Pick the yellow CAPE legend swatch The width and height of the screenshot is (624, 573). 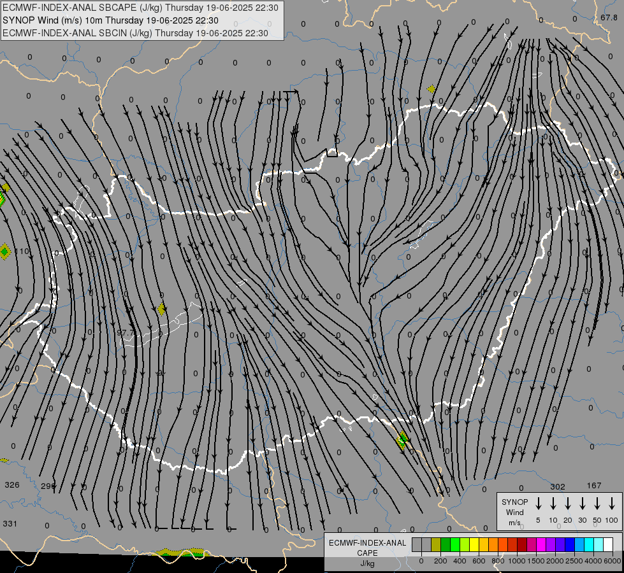474,544
